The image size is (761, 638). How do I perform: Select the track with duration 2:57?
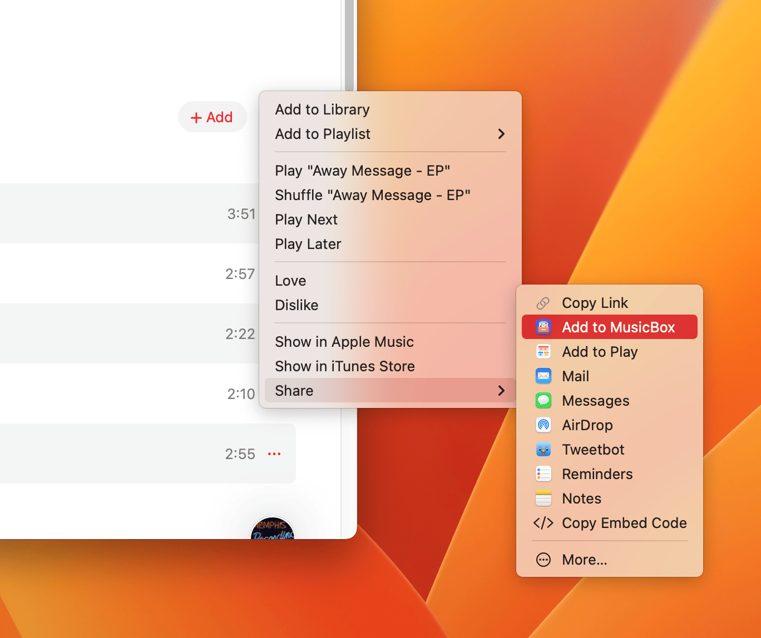[x=128, y=273]
